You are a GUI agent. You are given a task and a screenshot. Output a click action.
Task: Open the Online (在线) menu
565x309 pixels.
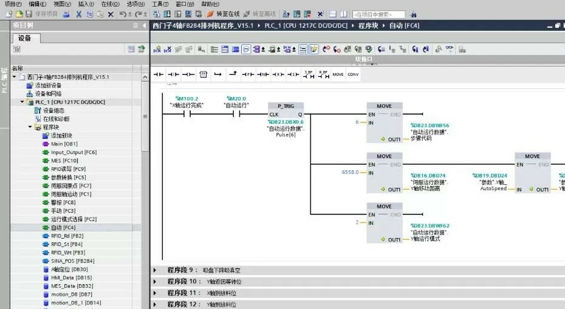tap(110, 4)
